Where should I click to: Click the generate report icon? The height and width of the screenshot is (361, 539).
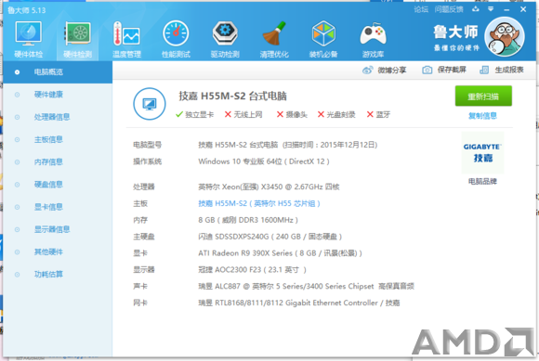[x=484, y=70]
